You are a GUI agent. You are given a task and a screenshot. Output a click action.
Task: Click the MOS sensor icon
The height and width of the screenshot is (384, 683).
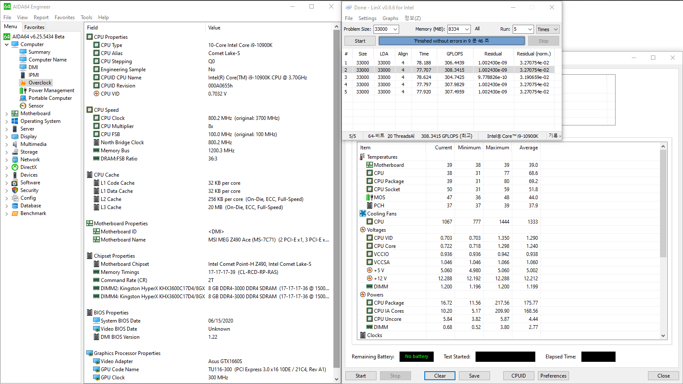[370, 198]
